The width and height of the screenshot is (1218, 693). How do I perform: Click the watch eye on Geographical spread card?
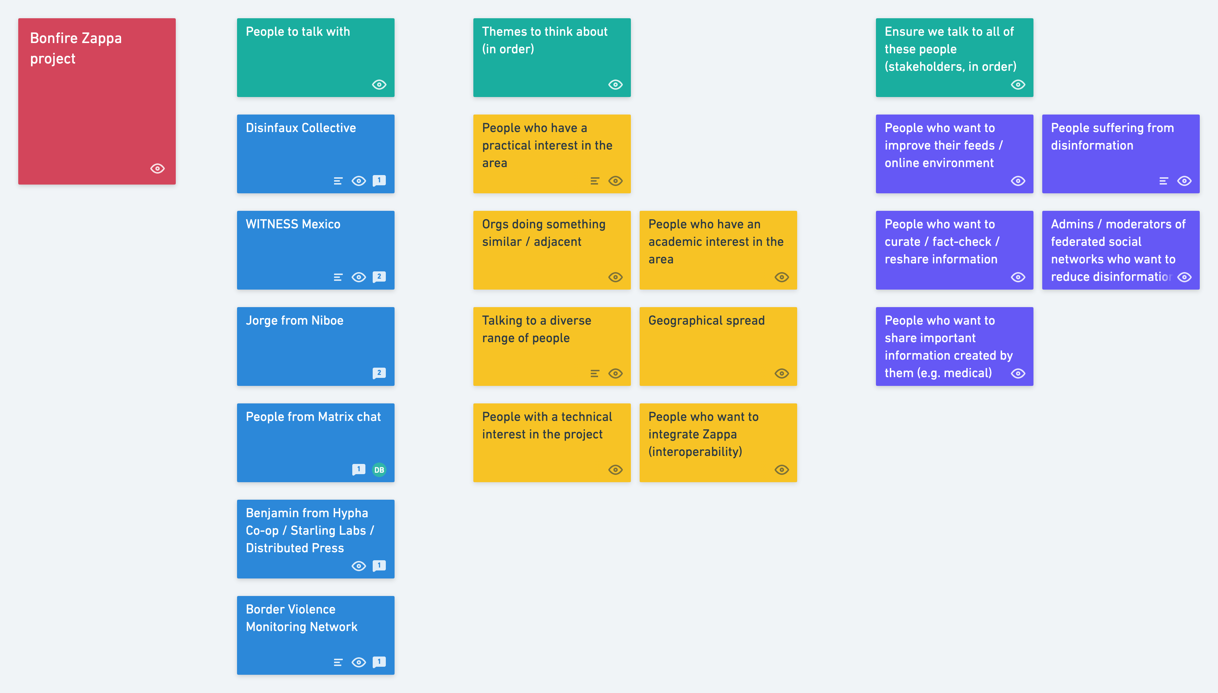[x=781, y=373]
